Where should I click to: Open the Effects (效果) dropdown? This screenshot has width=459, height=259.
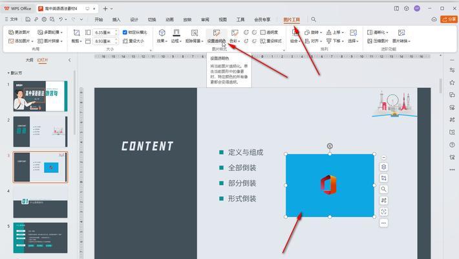pyautogui.click(x=162, y=40)
